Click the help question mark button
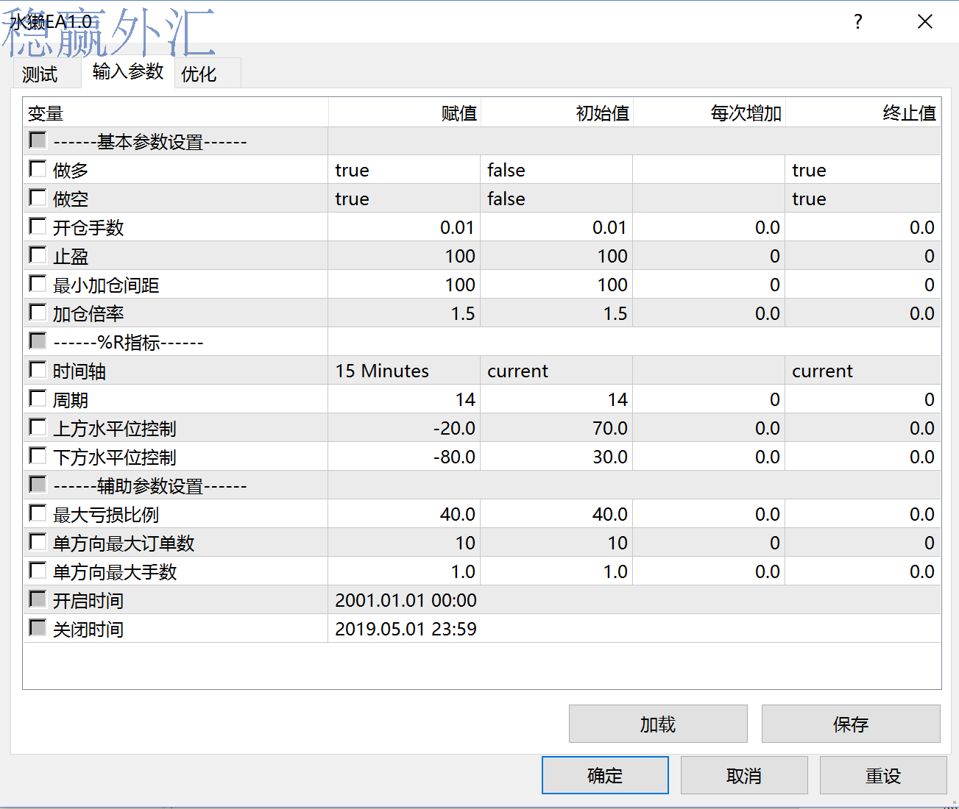Screen dimensions: 959x809 pos(858,21)
